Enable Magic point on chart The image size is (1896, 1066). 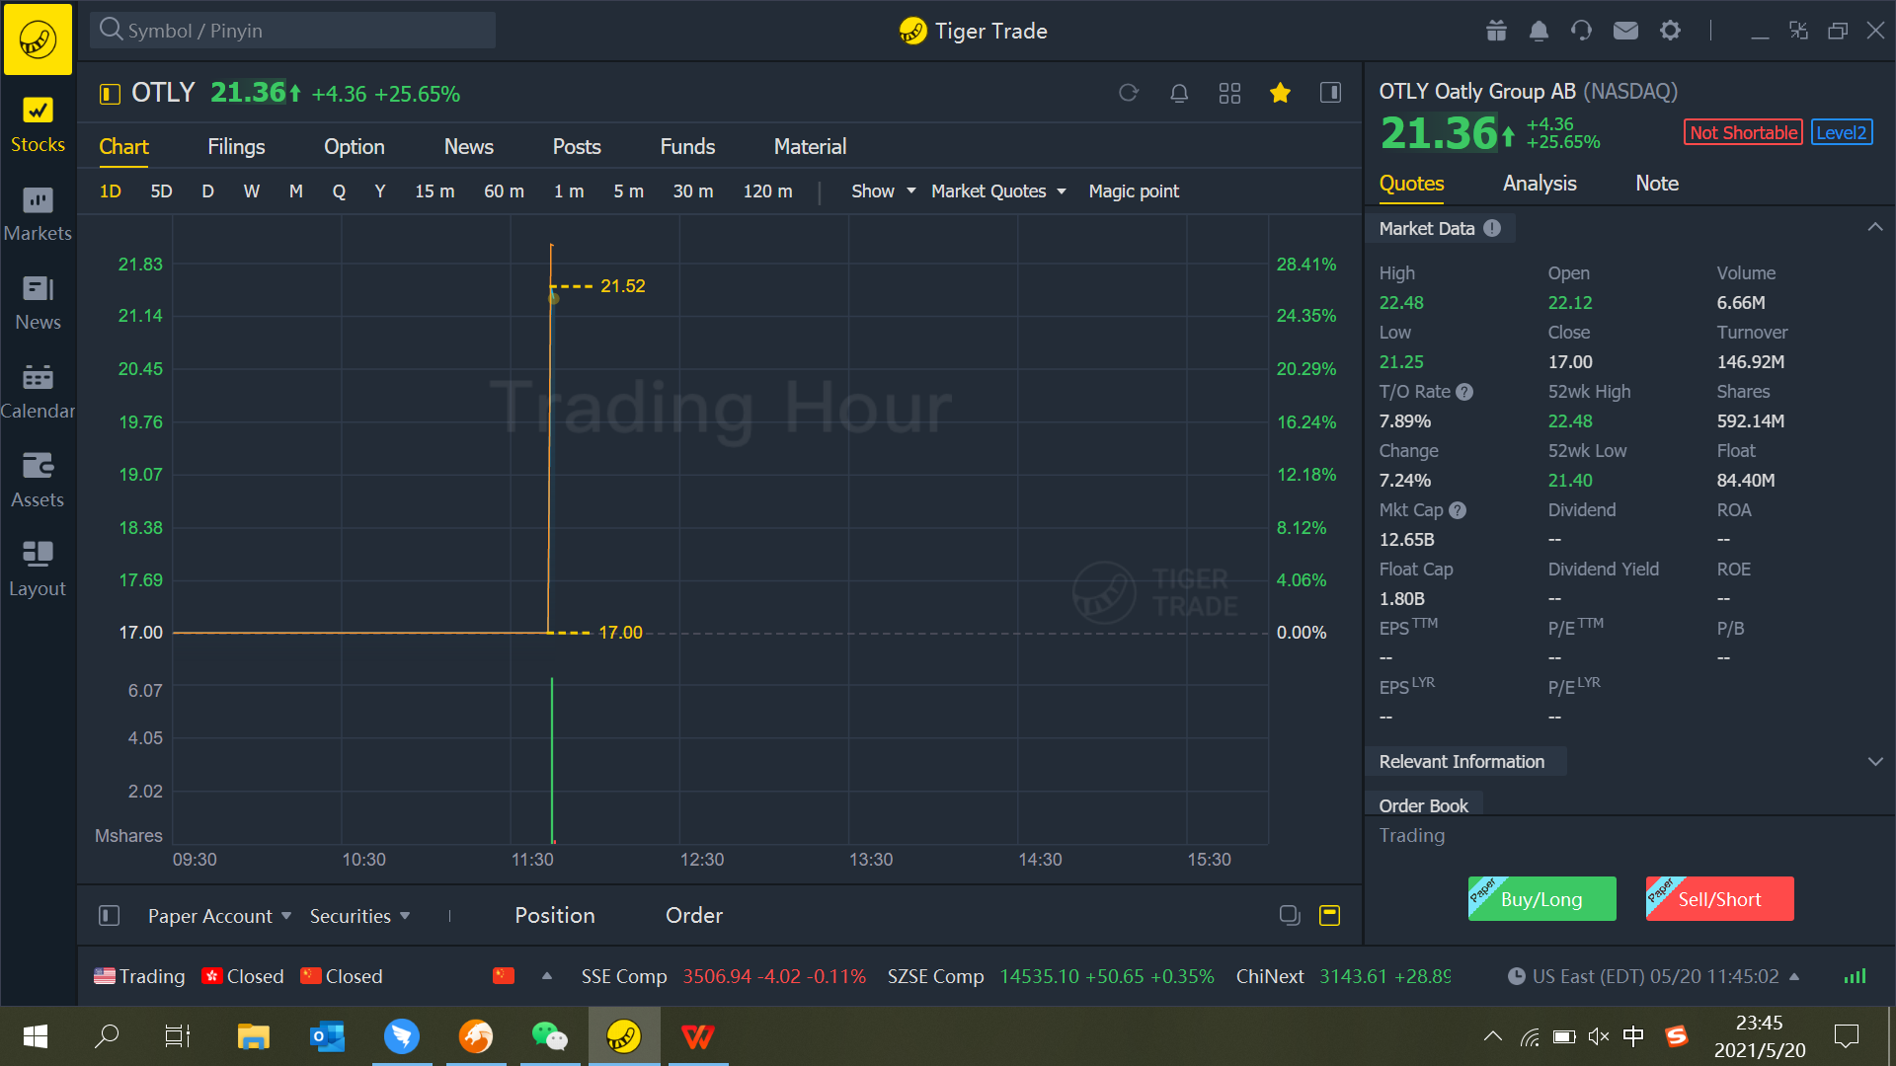(1134, 191)
